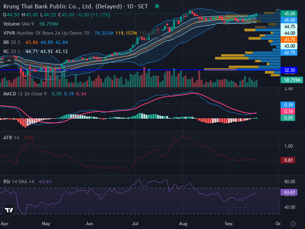Click the RSI 63.61 value tag
This screenshot has width=305, height=229.
pyautogui.click(x=289, y=192)
